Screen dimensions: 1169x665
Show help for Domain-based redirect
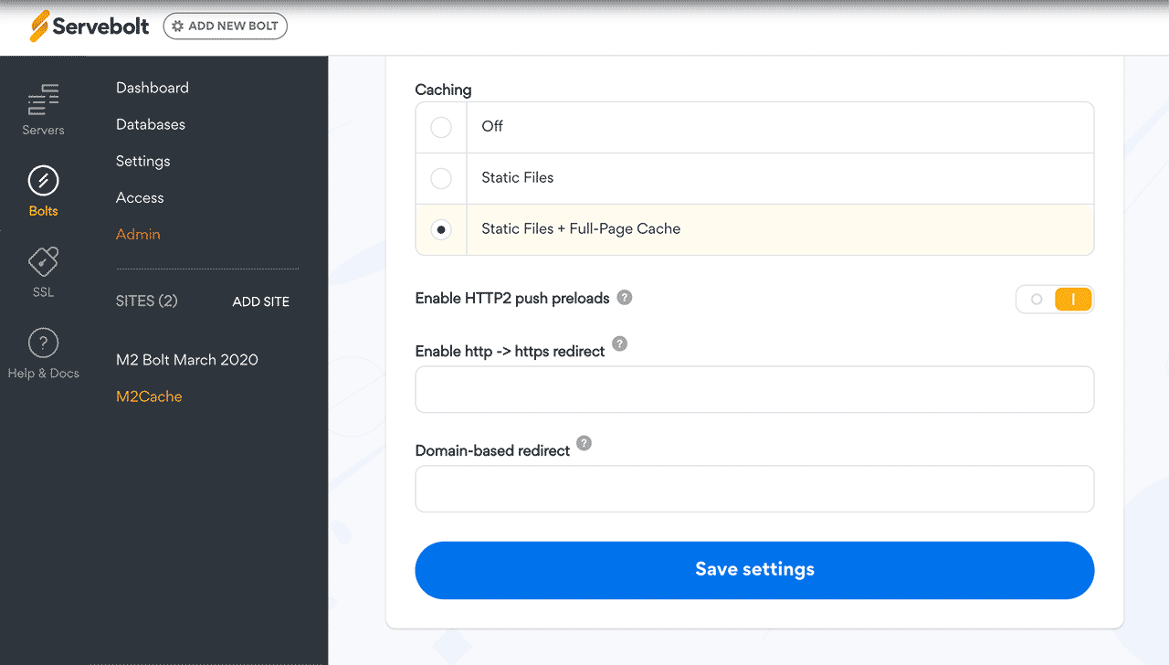tap(584, 443)
